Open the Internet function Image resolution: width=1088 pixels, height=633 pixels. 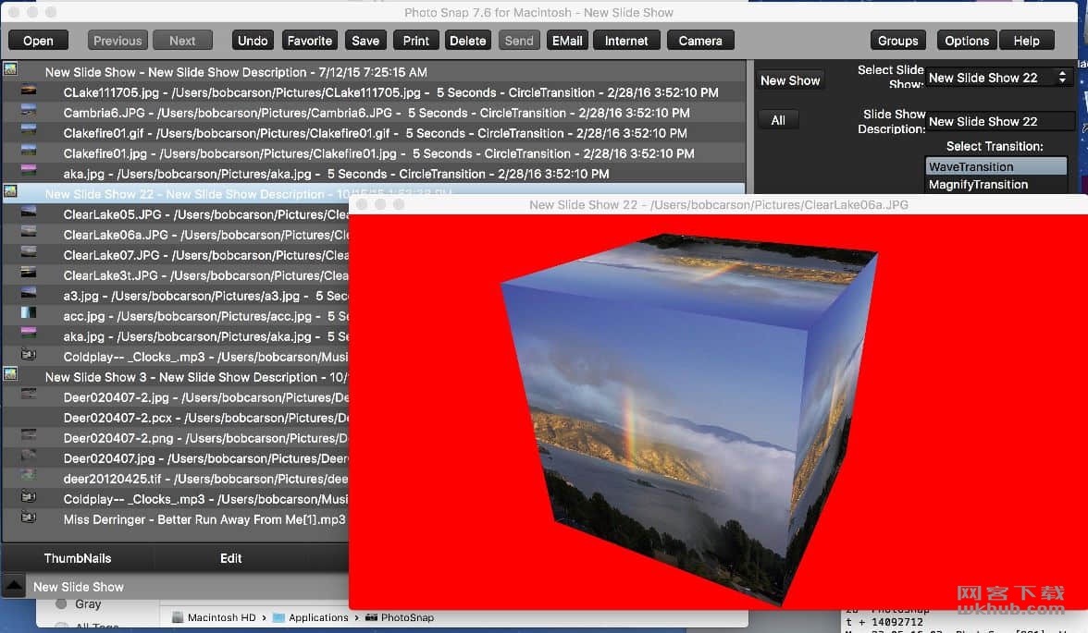tap(625, 41)
